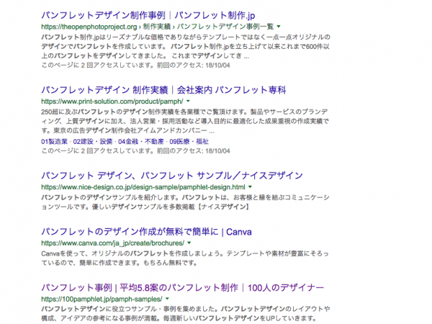Screen dimensions: 432x324
Task: Open the Canva pamphlet design result
Action: [146, 232]
